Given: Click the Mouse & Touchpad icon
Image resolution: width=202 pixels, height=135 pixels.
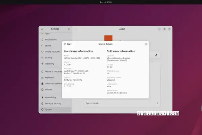Looking at the screenshot, I should (42, 72).
